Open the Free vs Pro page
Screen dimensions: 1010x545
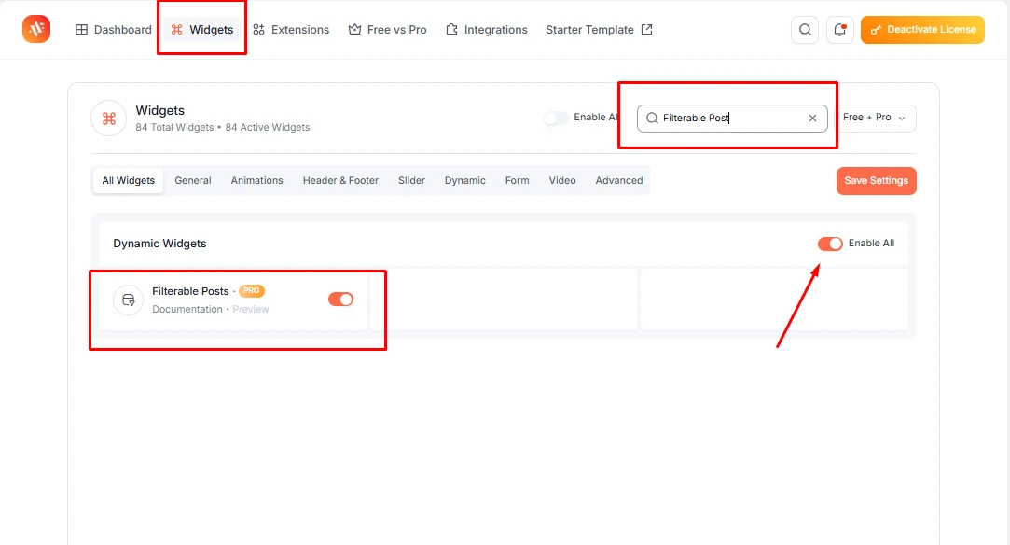coord(388,30)
